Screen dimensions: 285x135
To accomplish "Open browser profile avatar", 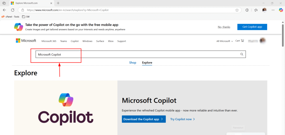I will tap(264, 10).
